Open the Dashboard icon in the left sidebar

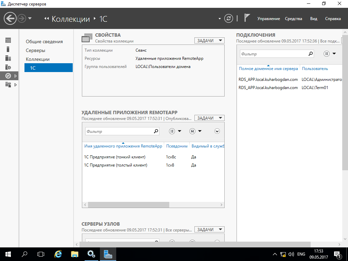coord(8,40)
